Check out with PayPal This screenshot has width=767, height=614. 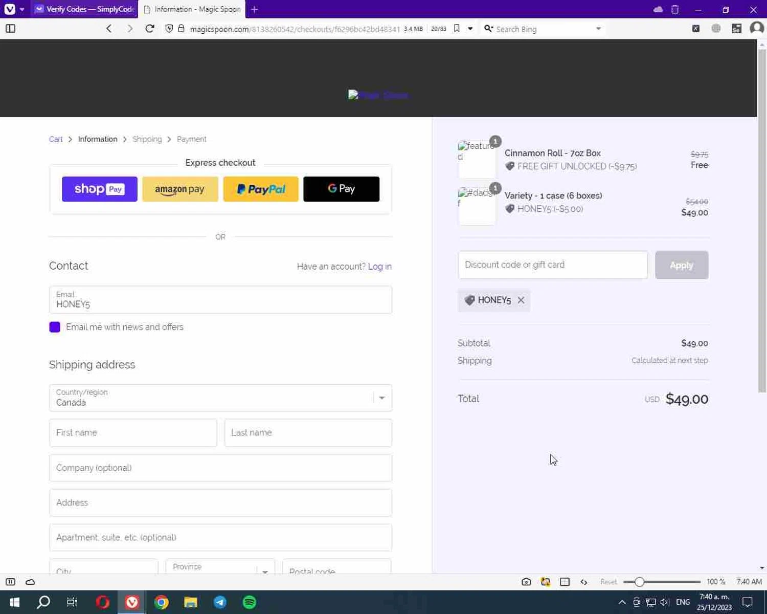pyautogui.click(x=261, y=189)
